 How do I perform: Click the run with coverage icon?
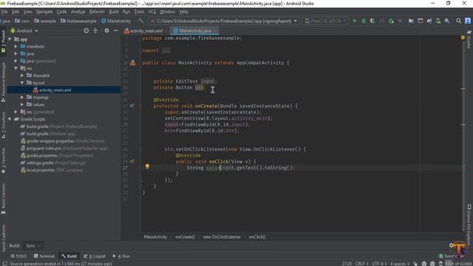tap(372, 21)
